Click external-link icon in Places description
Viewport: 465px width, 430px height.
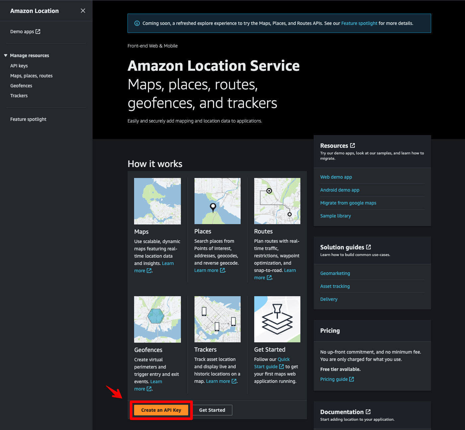[x=222, y=270]
